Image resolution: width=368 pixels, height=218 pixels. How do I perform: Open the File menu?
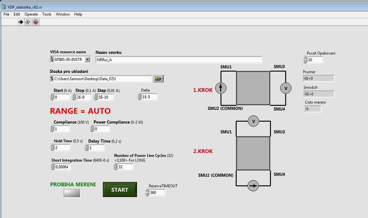point(6,14)
